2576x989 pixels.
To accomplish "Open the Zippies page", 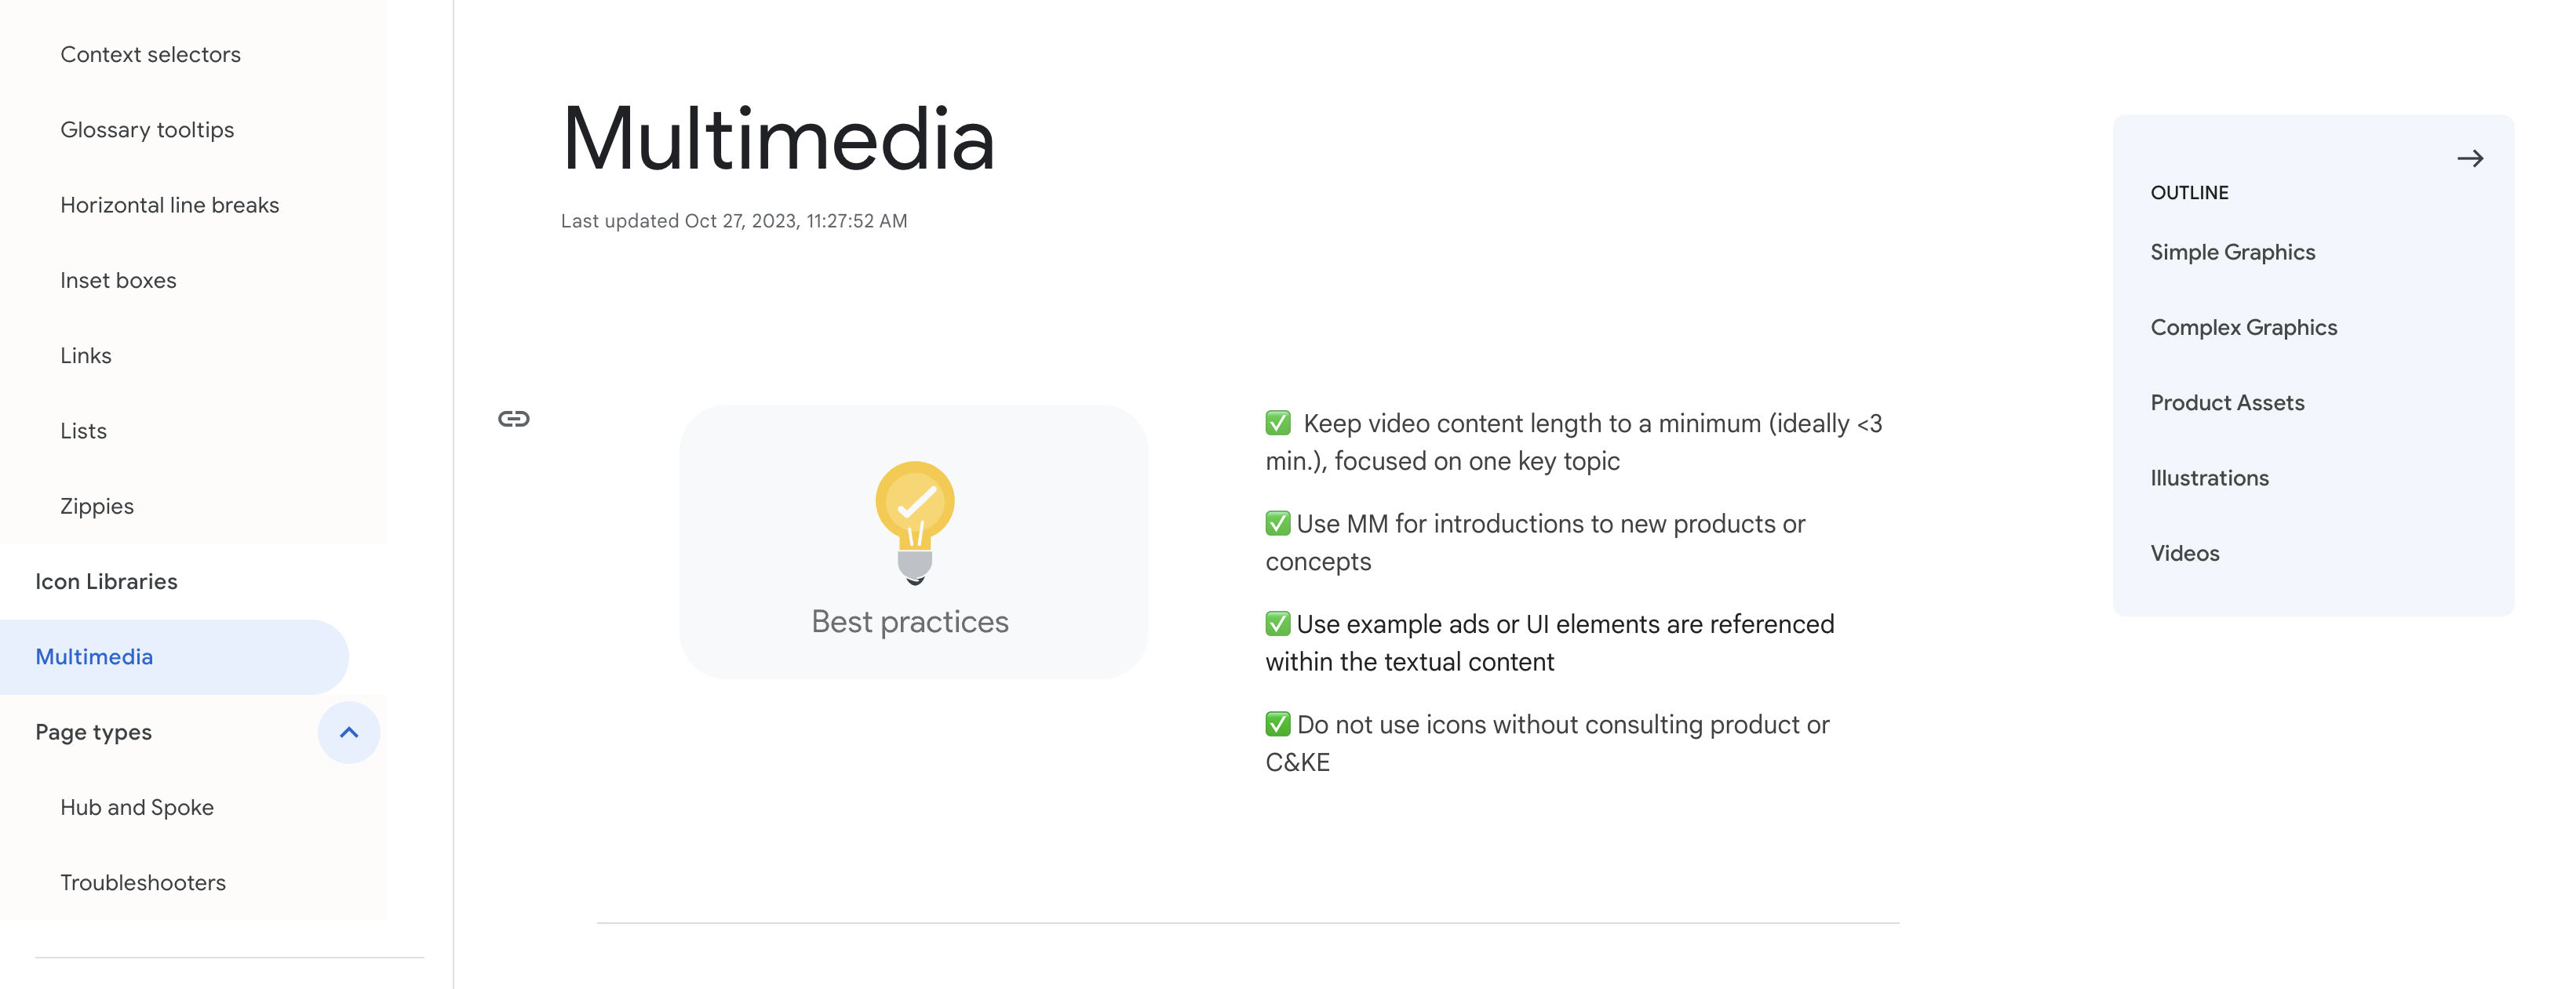I will point(97,506).
